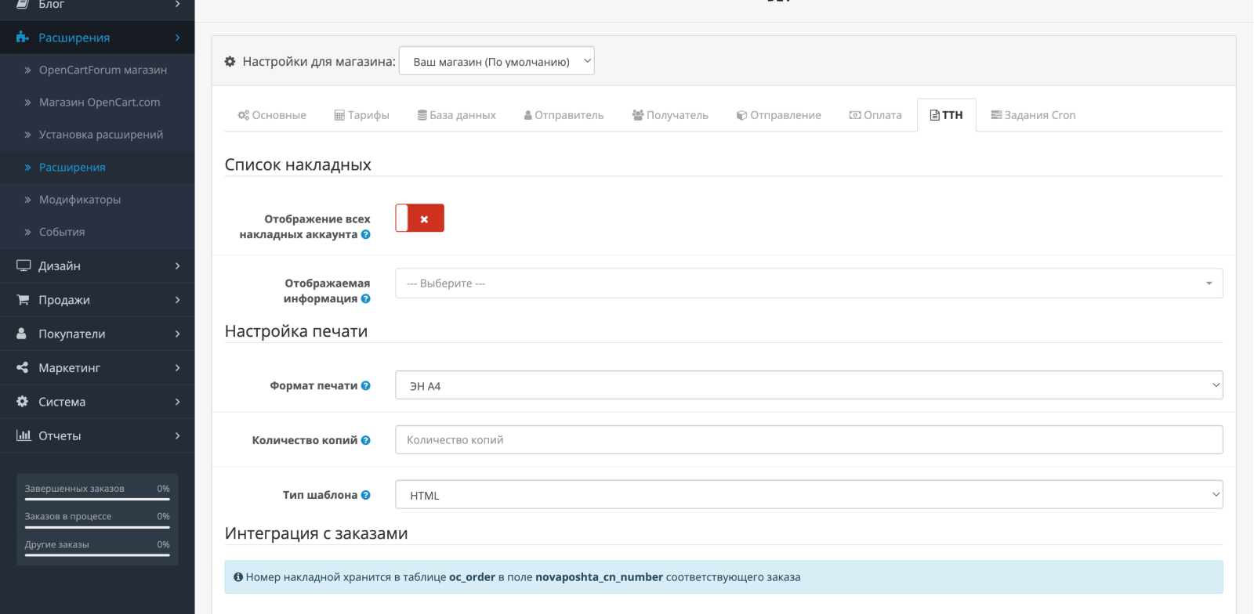Expand the Маркетинг sidebar menu
Image resolution: width=1254 pixels, height=614 pixels.
pos(97,367)
